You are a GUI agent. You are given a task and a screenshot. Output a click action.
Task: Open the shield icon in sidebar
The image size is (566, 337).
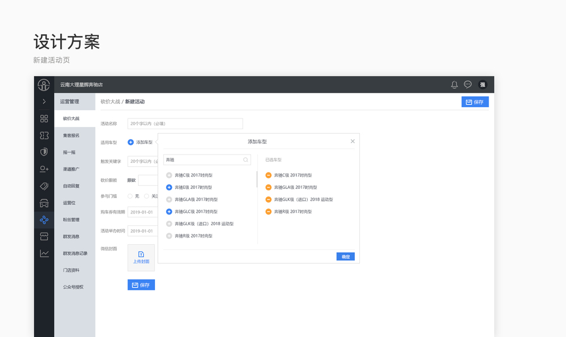[x=44, y=152]
